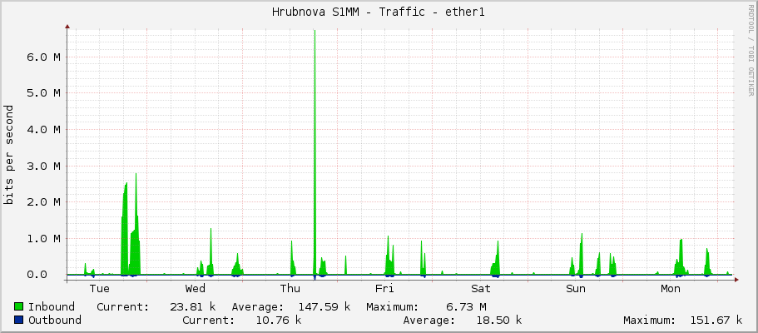Screen dimensions: 758x333
Task: Click the '1.0 M' y-axis label
Action: (43, 239)
